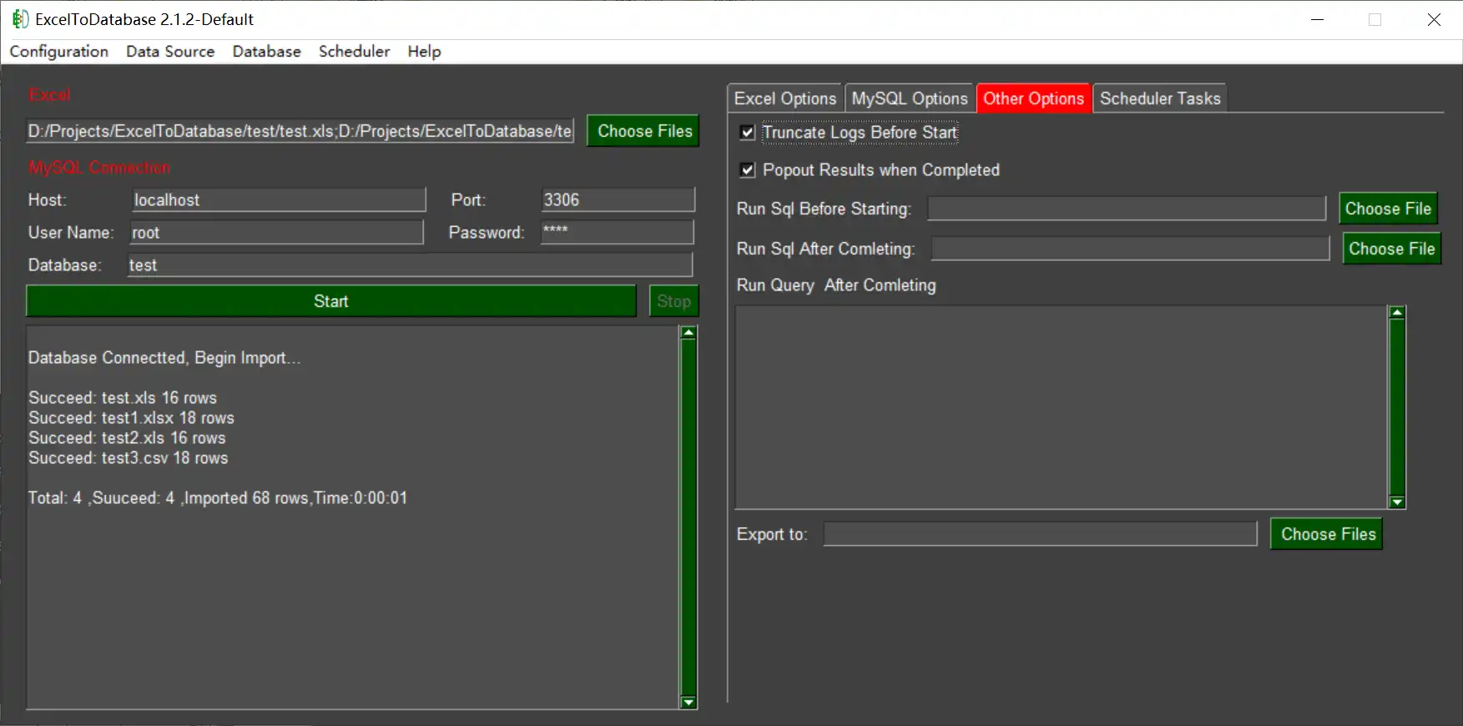Open the Help menu
The width and height of the screenshot is (1463, 726).
[424, 52]
